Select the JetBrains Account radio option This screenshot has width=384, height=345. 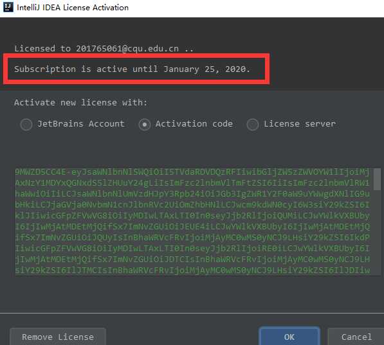pos(26,125)
